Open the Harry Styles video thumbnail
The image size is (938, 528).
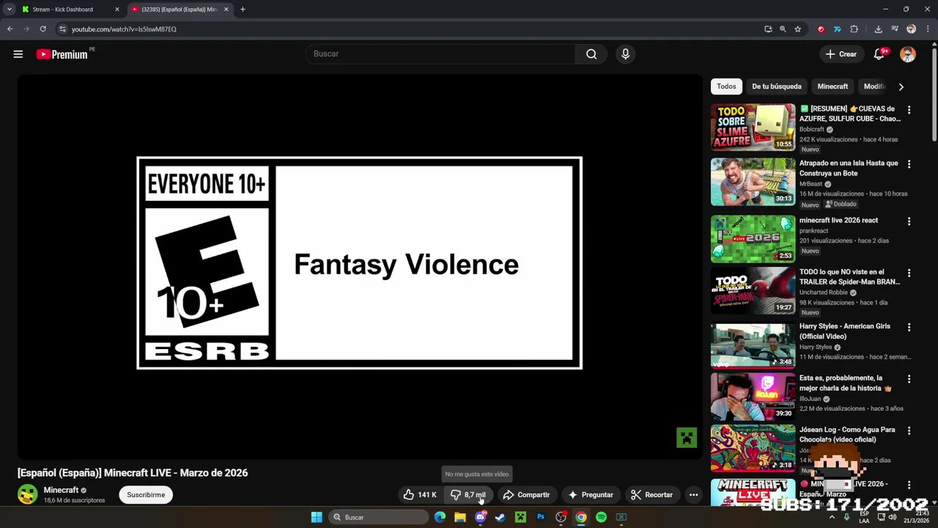pyautogui.click(x=753, y=345)
